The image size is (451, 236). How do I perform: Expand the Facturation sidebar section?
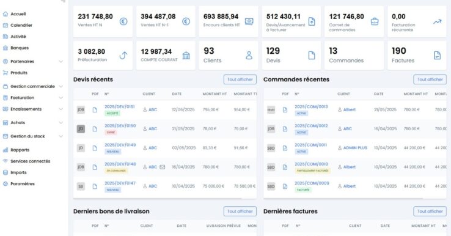coord(61,98)
